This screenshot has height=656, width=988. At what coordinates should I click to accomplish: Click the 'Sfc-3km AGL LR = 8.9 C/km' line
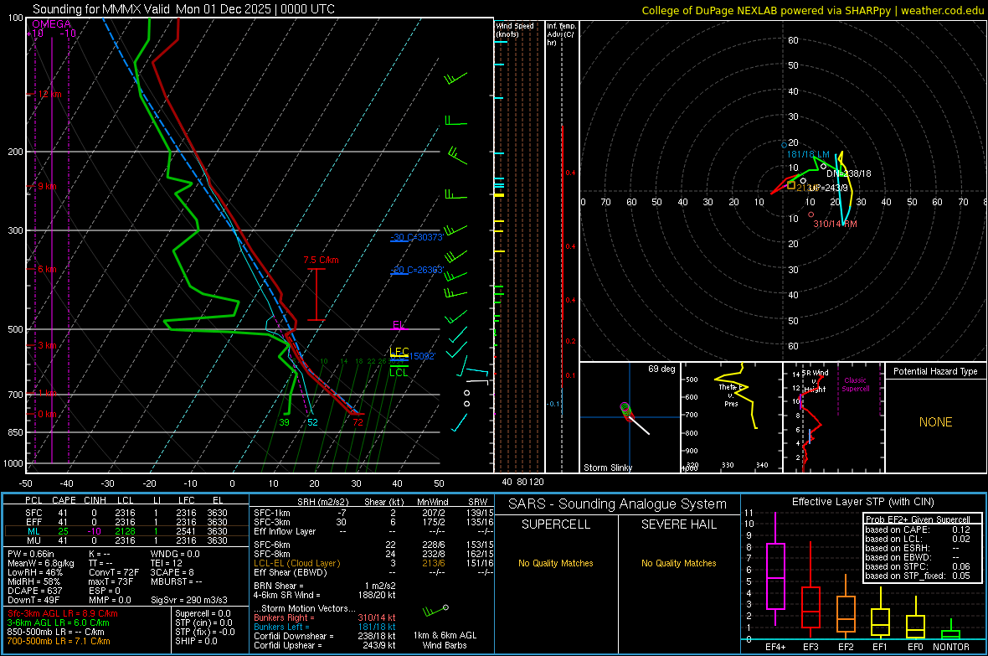coord(63,614)
